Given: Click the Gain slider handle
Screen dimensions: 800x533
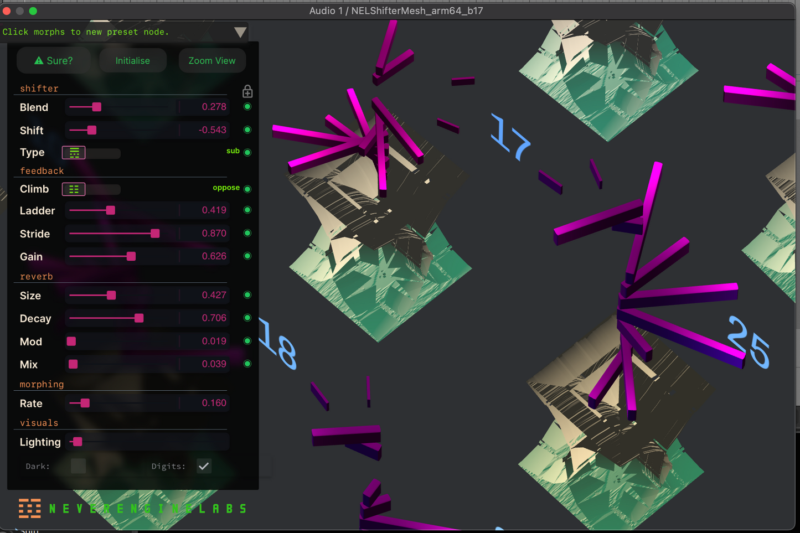Looking at the screenshot, I should (131, 256).
